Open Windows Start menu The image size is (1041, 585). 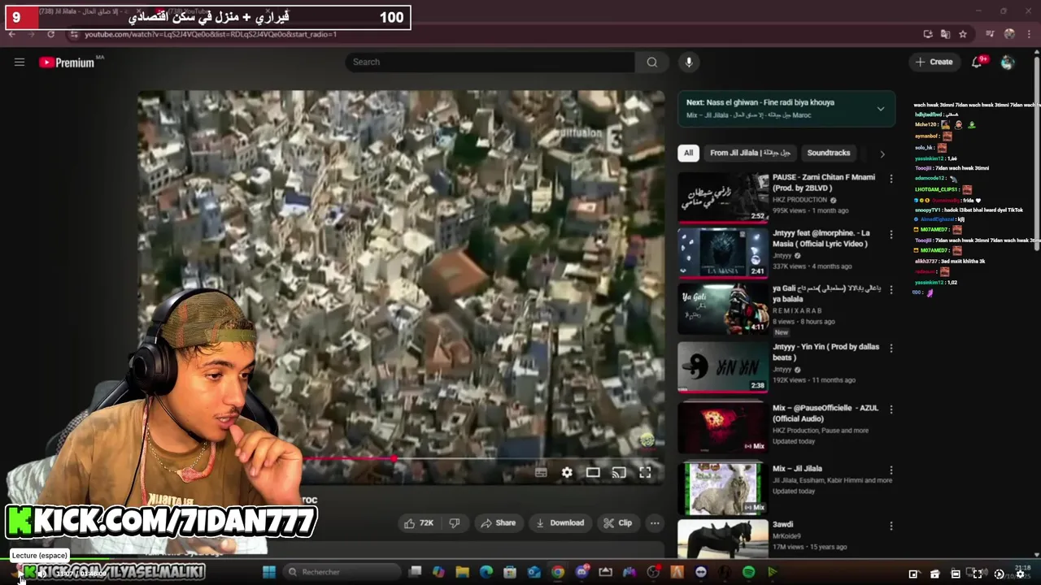[x=269, y=572]
